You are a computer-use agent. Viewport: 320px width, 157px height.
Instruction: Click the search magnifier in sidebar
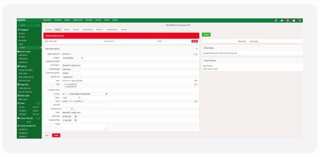click(38, 25)
